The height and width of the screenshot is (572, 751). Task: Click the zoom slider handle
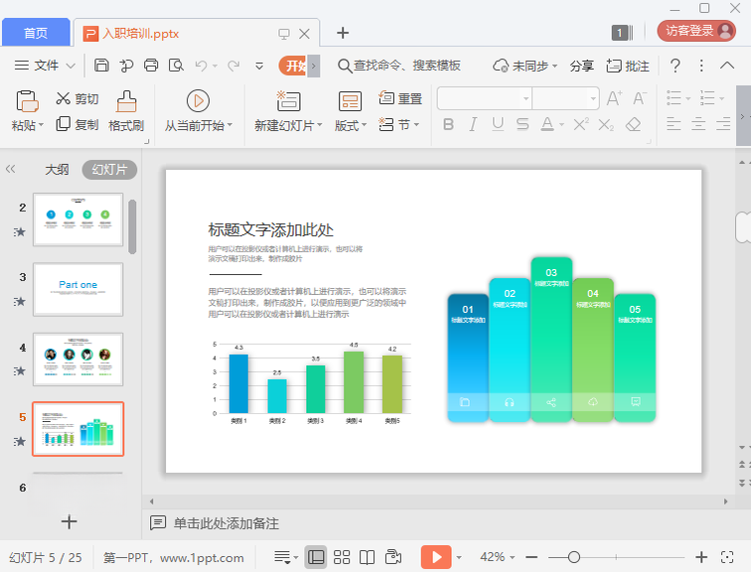(x=574, y=557)
